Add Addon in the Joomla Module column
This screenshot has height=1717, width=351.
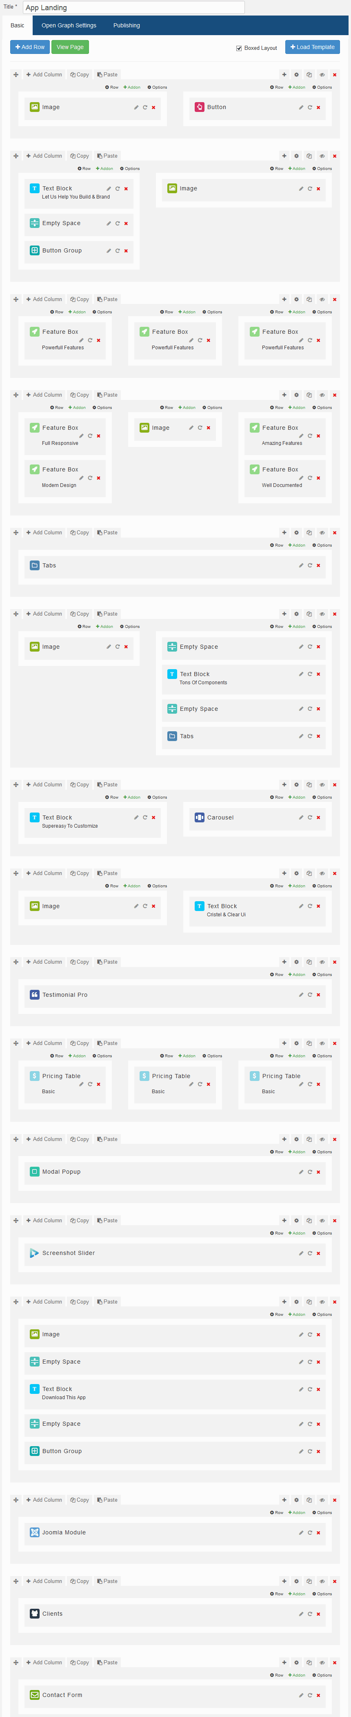coord(297,1513)
